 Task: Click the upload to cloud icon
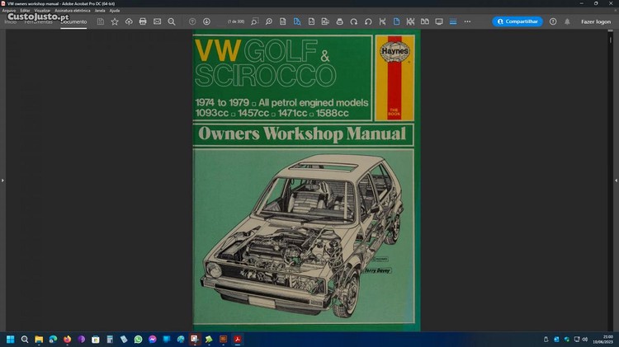pos(129,21)
